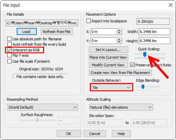This screenshot has height=140, width=176.
Task: Uncheck Interpret as RGB checkbox
Action: click(9, 50)
